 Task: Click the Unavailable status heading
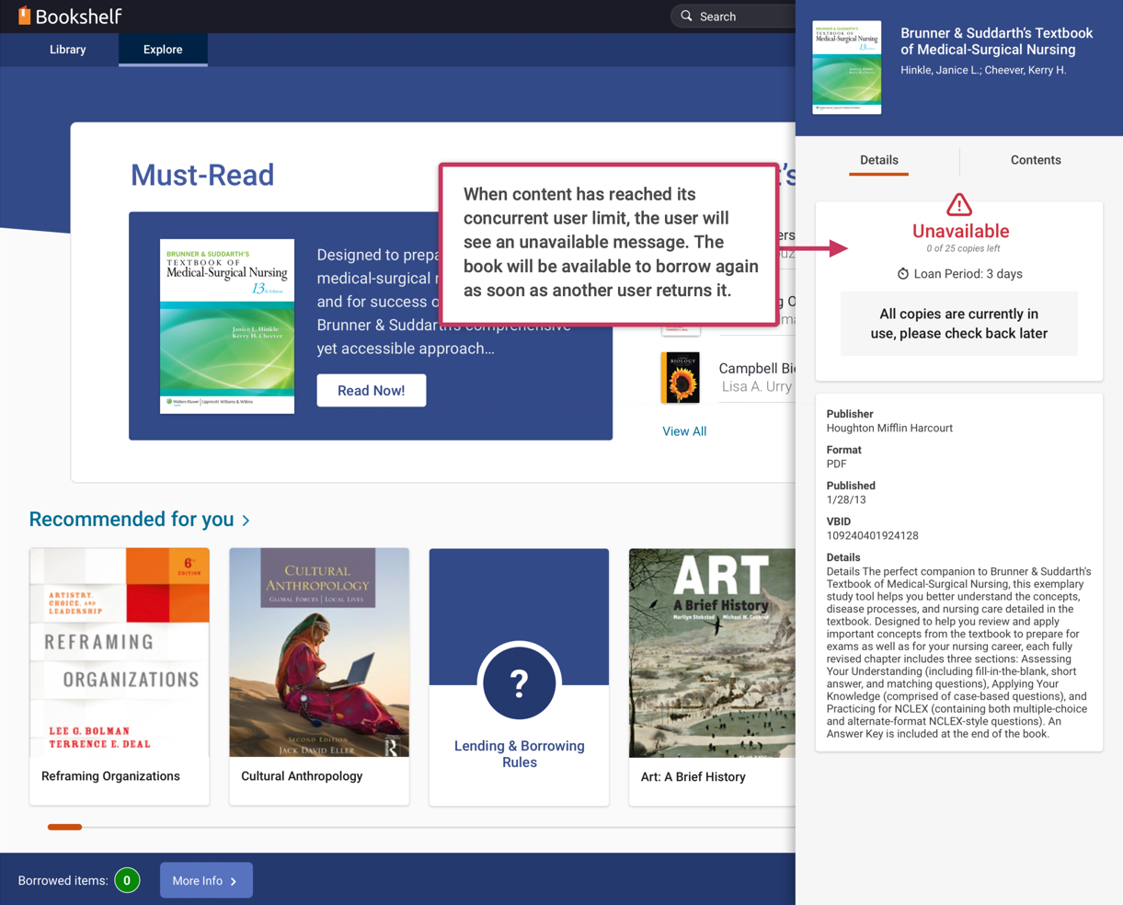click(x=960, y=231)
